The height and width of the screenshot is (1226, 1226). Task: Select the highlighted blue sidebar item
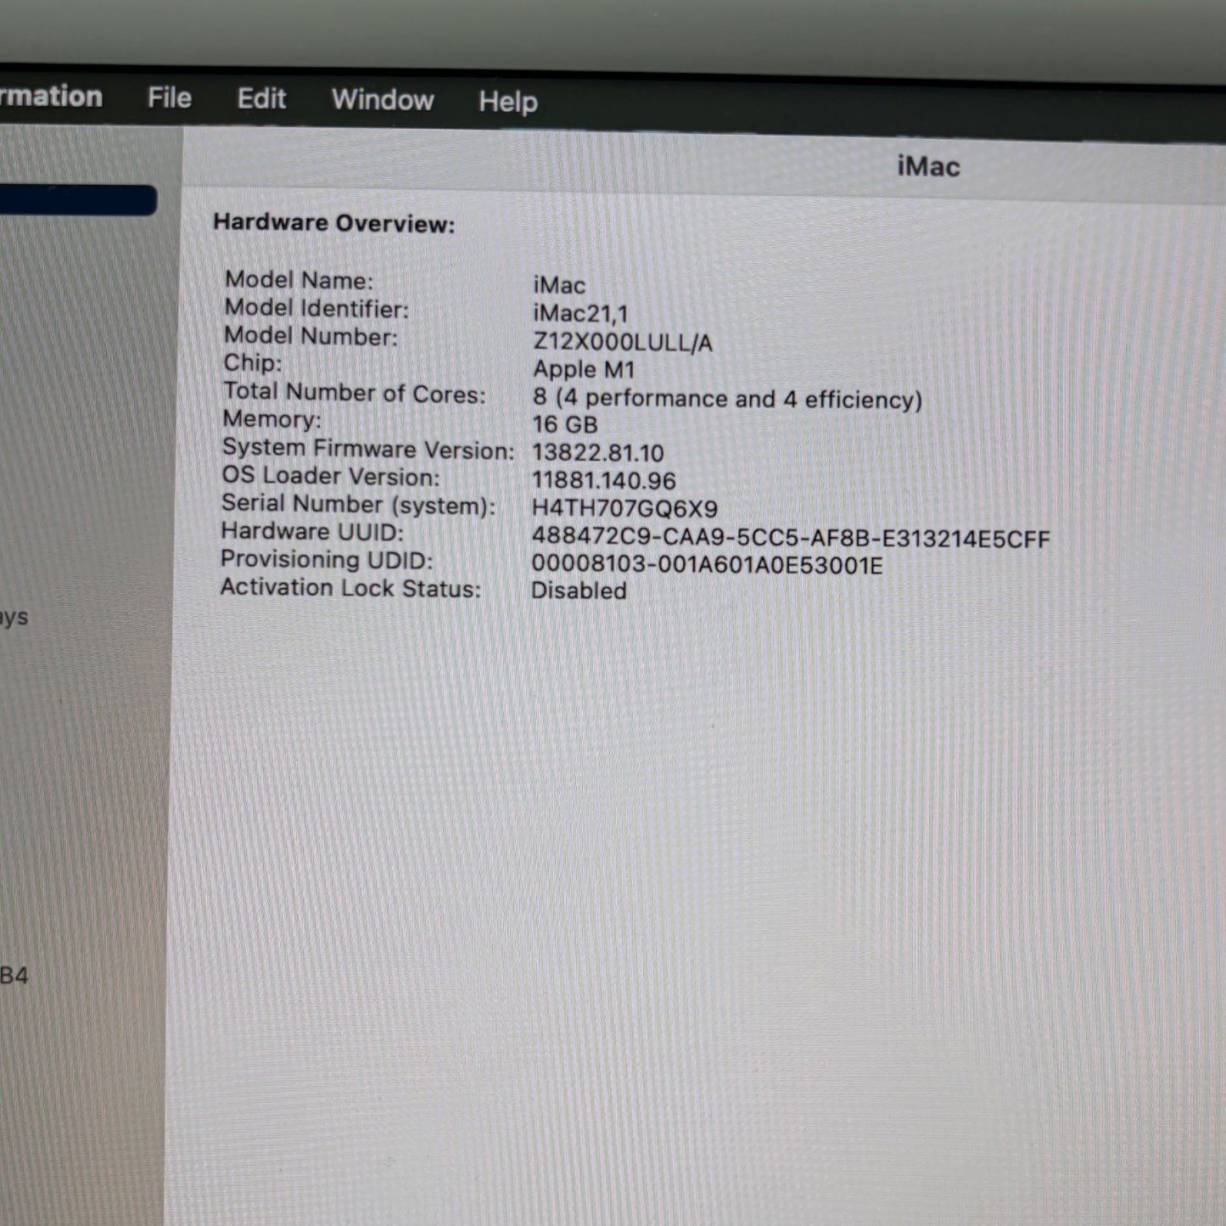pyautogui.click(x=76, y=200)
